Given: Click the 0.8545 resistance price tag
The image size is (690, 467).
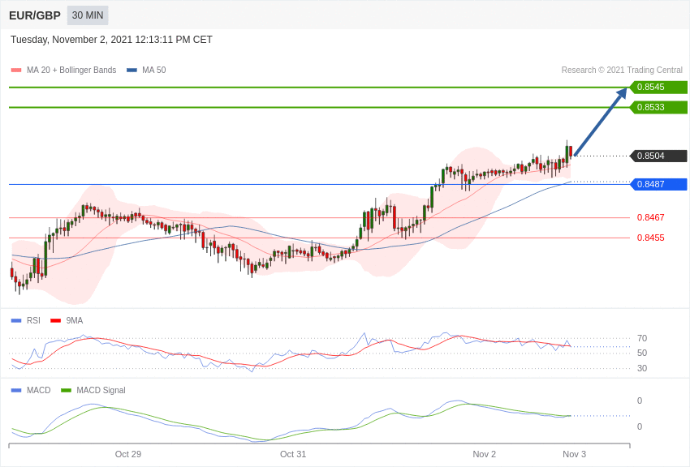Looking at the screenshot, I should (x=658, y=87).
